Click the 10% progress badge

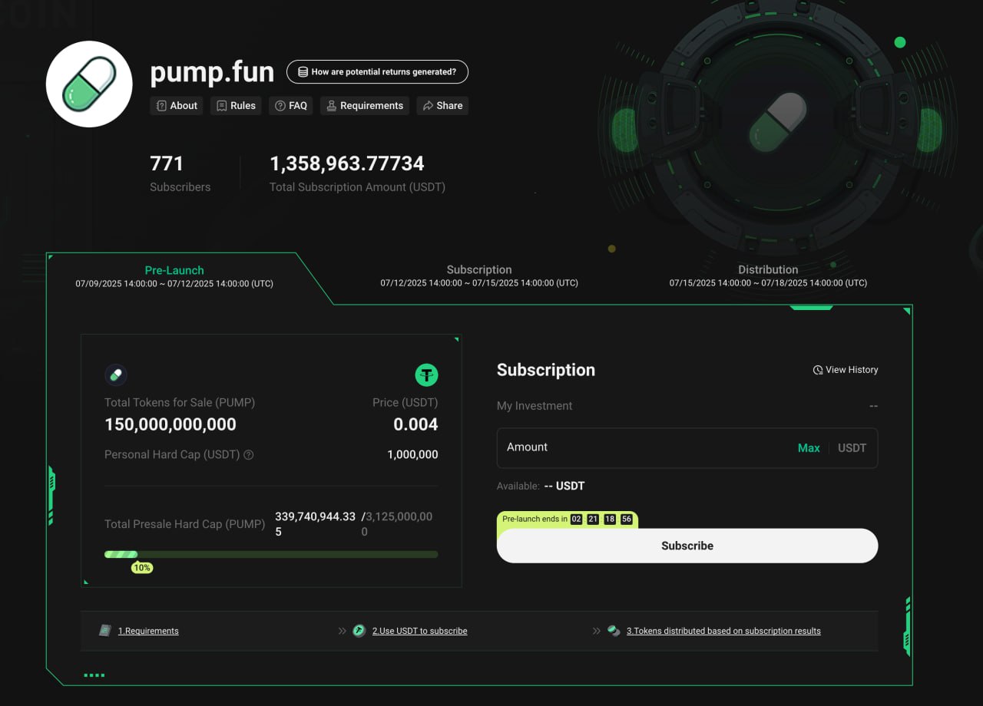click(x=142, y=568)
